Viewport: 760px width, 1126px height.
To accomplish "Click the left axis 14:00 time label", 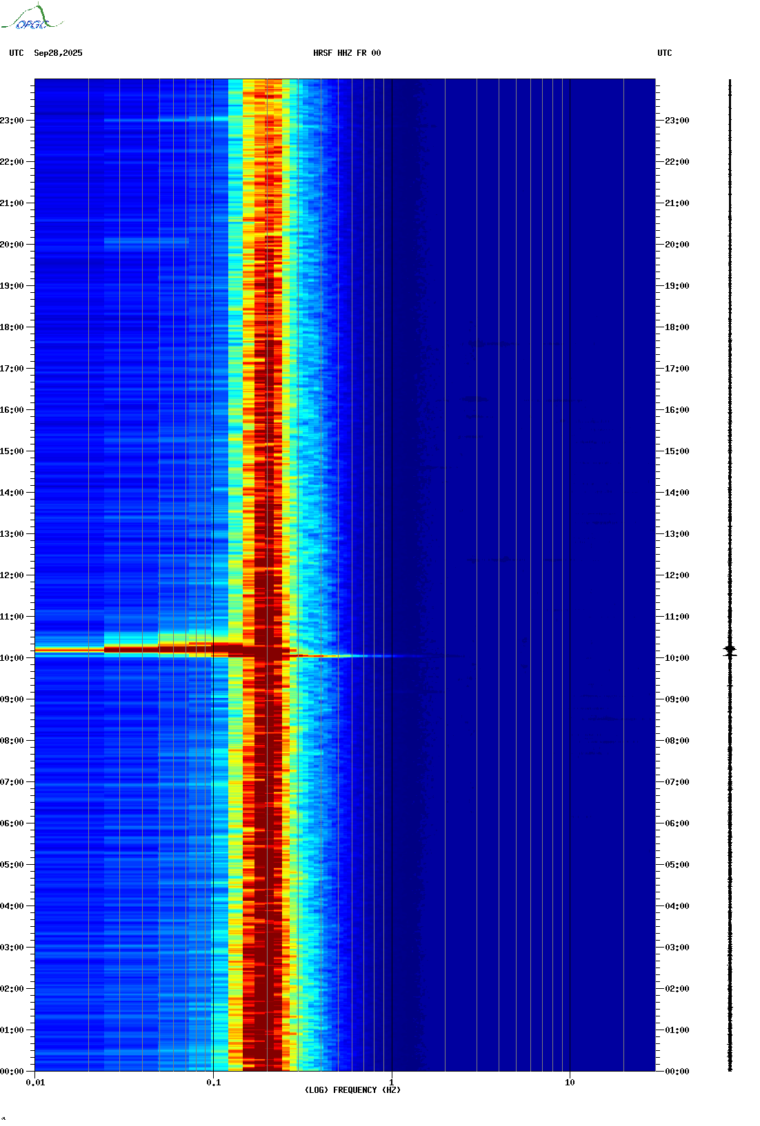I will [x=11, y=493].
